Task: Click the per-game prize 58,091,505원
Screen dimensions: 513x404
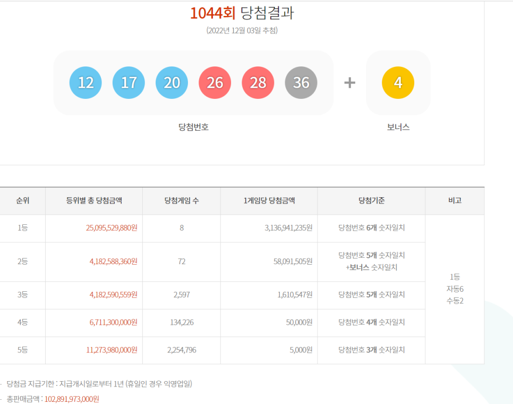Action: click(293, 262)
